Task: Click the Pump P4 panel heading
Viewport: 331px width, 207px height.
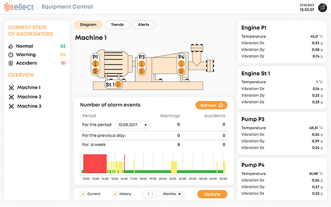Action: click(x=253, y=165)
